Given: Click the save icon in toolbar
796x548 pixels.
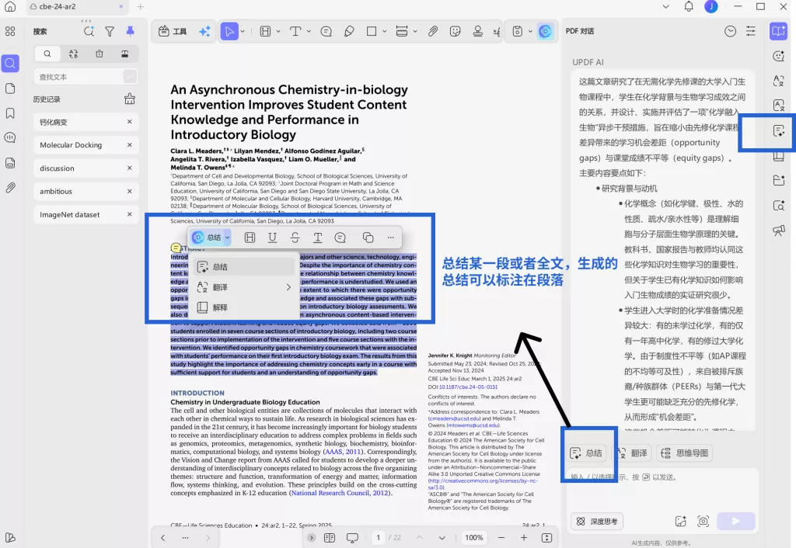Looking at the screenshot, I should tap(517, 31).
